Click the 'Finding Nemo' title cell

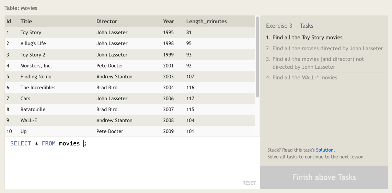[36, 77]
